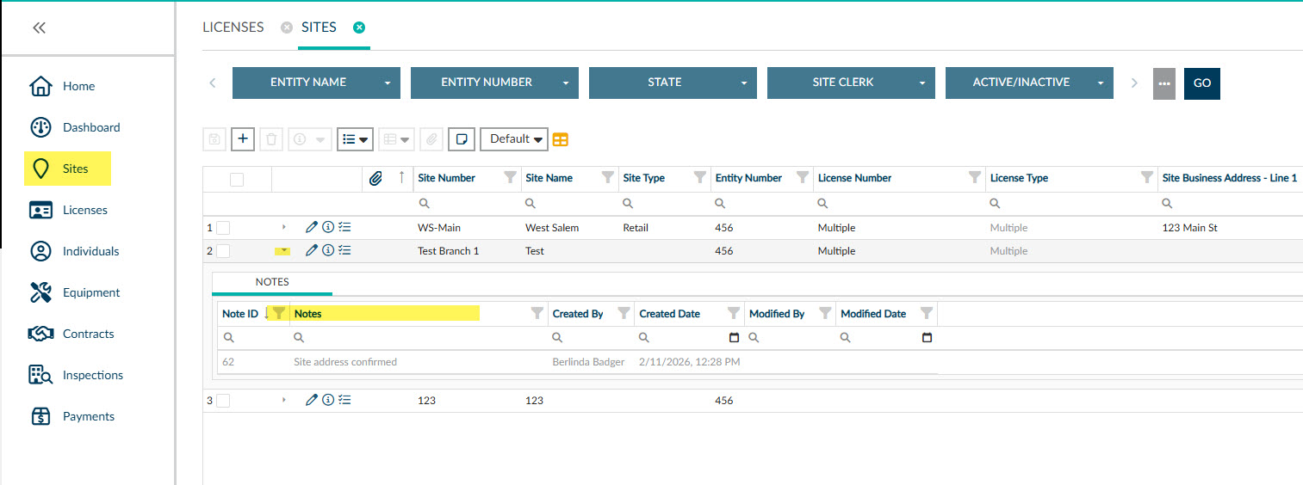Screen dimensions: 1303x485
Task: Open checklist icon for site 123 row
Action: (x=344, y=400)
